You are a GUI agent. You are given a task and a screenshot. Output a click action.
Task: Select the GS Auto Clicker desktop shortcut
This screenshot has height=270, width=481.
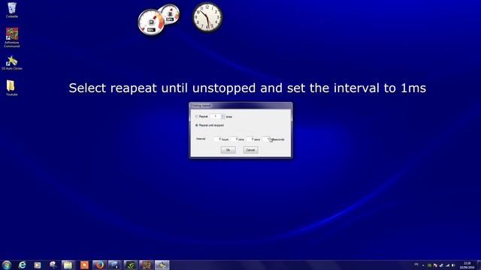(12, 63)
